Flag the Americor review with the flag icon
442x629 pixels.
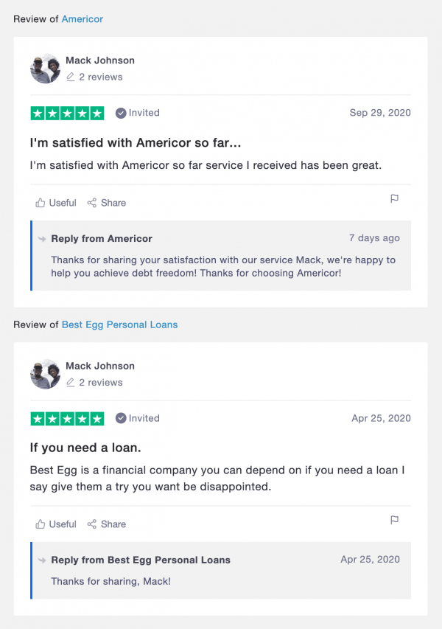[x=394, y=198]
